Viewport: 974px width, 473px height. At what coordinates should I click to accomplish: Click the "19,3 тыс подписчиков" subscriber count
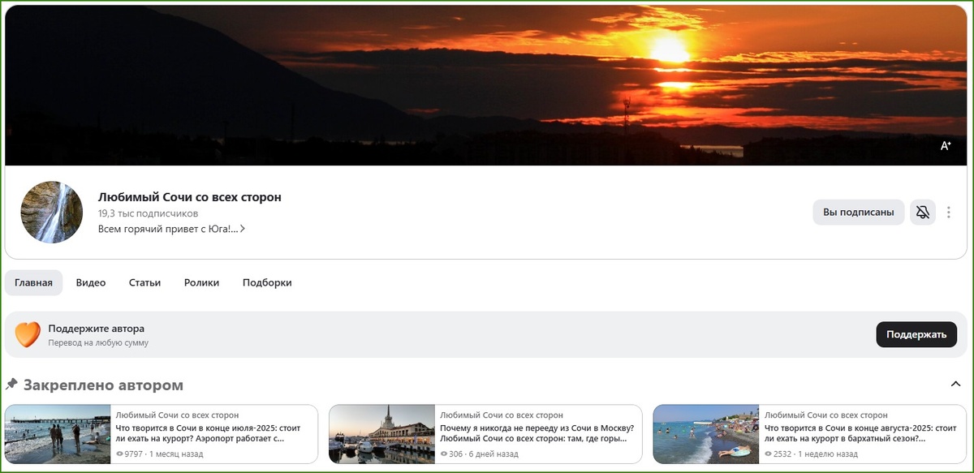148,213
